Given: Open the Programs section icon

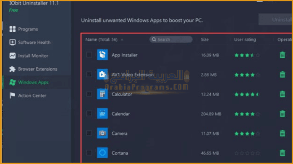Looking at the screenshot, I should click(x=13, y=29).
